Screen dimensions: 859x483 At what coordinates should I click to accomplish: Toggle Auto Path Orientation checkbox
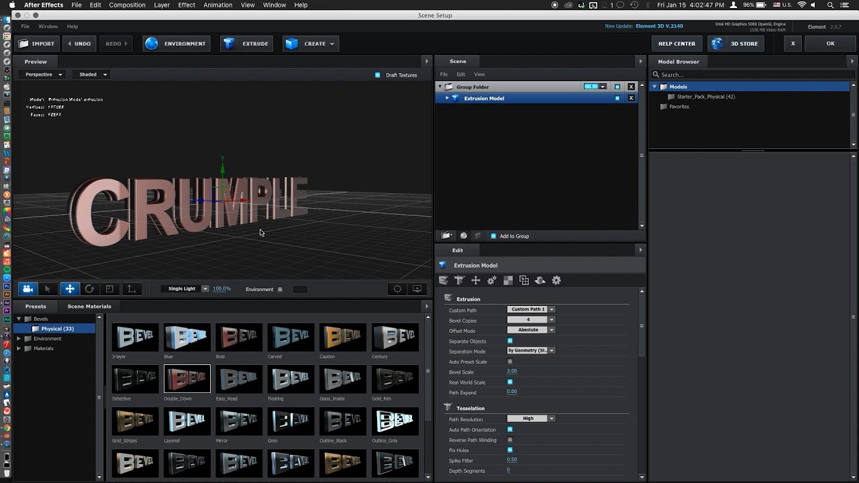510,429
